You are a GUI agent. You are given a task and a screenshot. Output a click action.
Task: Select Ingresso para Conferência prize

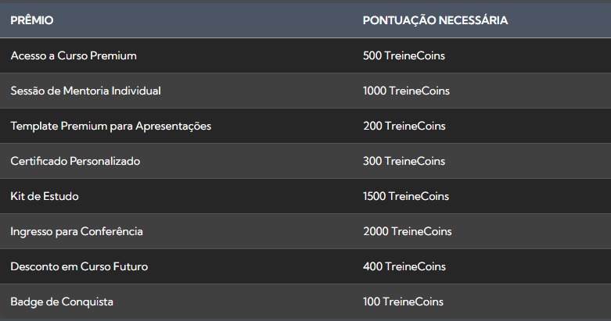pyautogui.click(x=77, y=231)
